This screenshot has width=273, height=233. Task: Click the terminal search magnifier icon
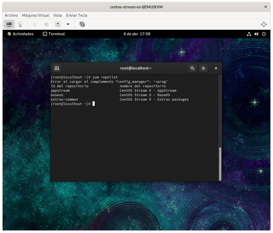click(192, 68)
